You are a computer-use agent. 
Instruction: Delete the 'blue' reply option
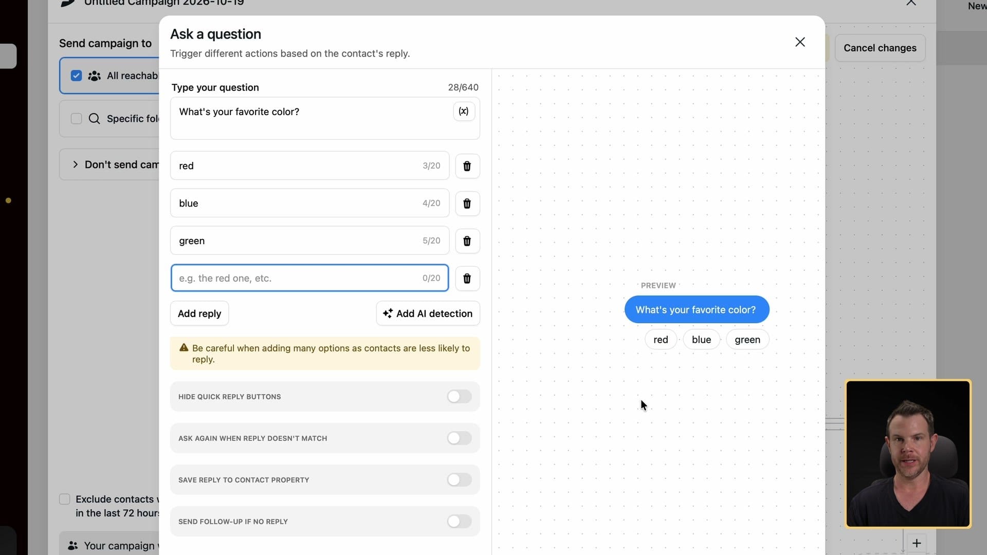coord(467,203)
